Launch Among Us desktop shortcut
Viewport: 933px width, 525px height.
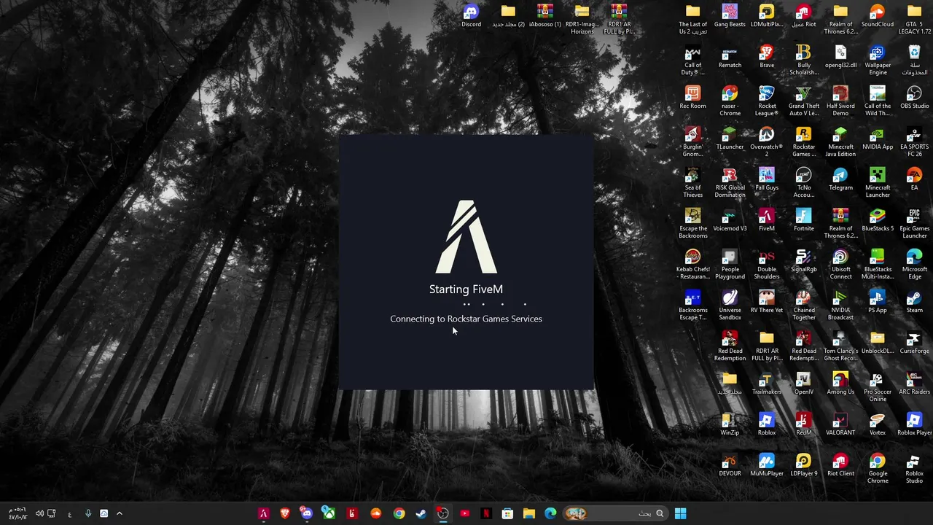840,384
